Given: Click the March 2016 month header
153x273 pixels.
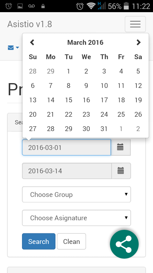Looking at the screenshot, I should point(85,42).
